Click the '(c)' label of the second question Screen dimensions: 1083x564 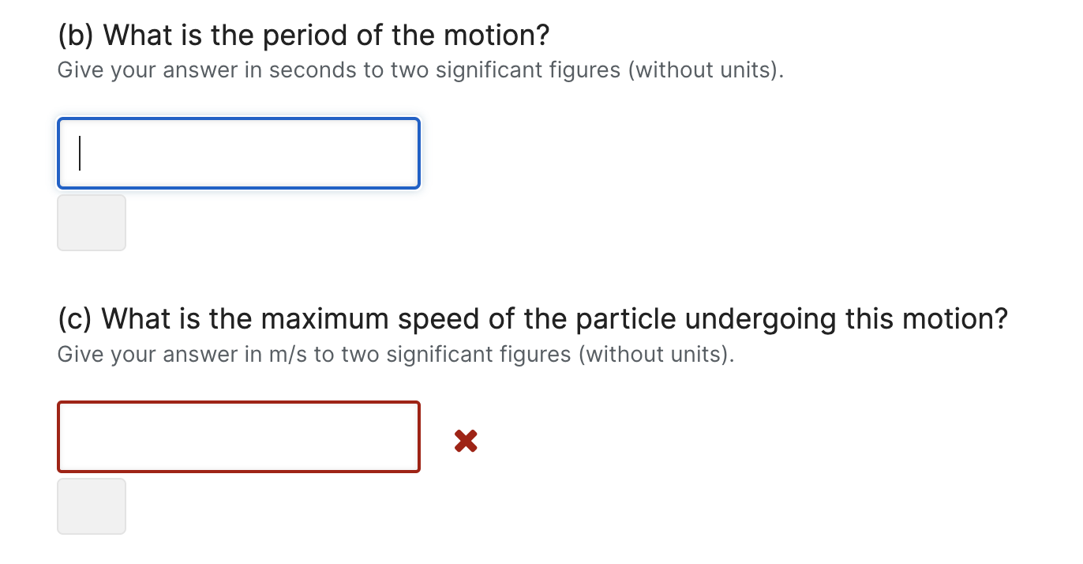click(73, 318)
